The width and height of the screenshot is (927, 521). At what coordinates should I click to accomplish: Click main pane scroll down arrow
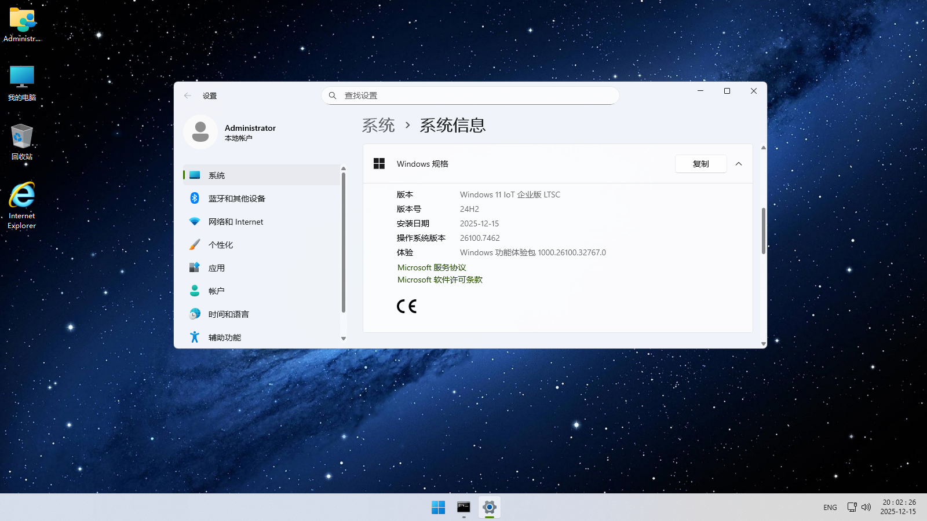point(764,344)
